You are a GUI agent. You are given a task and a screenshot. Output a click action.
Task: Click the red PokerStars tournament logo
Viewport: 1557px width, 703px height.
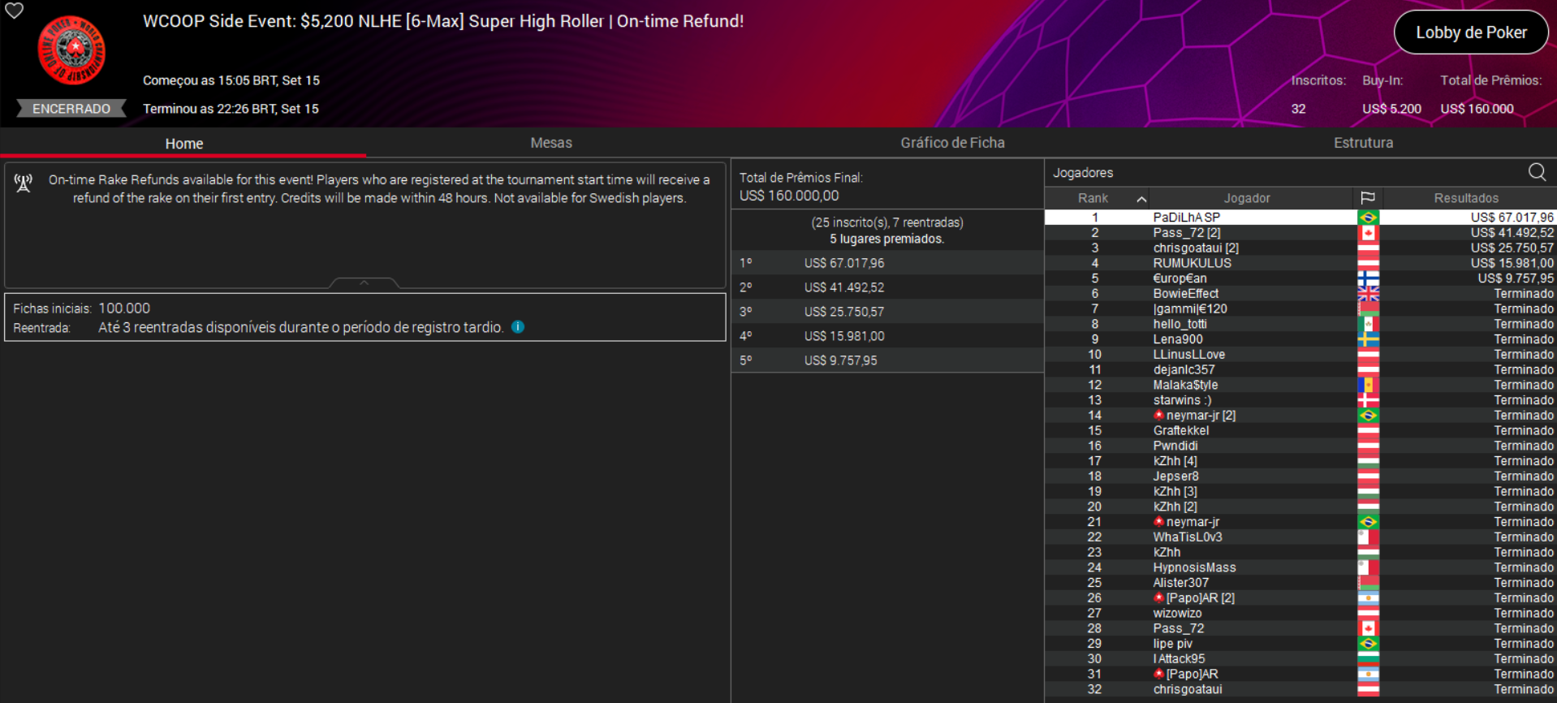coord(71,50)
